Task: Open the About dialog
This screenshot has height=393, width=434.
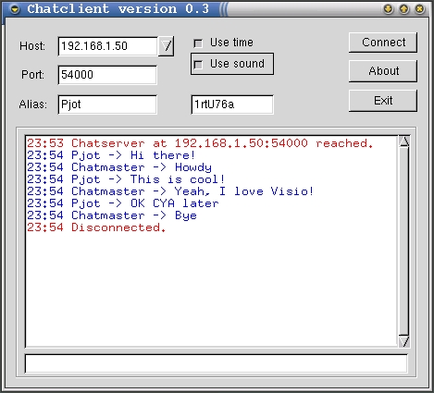Action: click(383, 71)
